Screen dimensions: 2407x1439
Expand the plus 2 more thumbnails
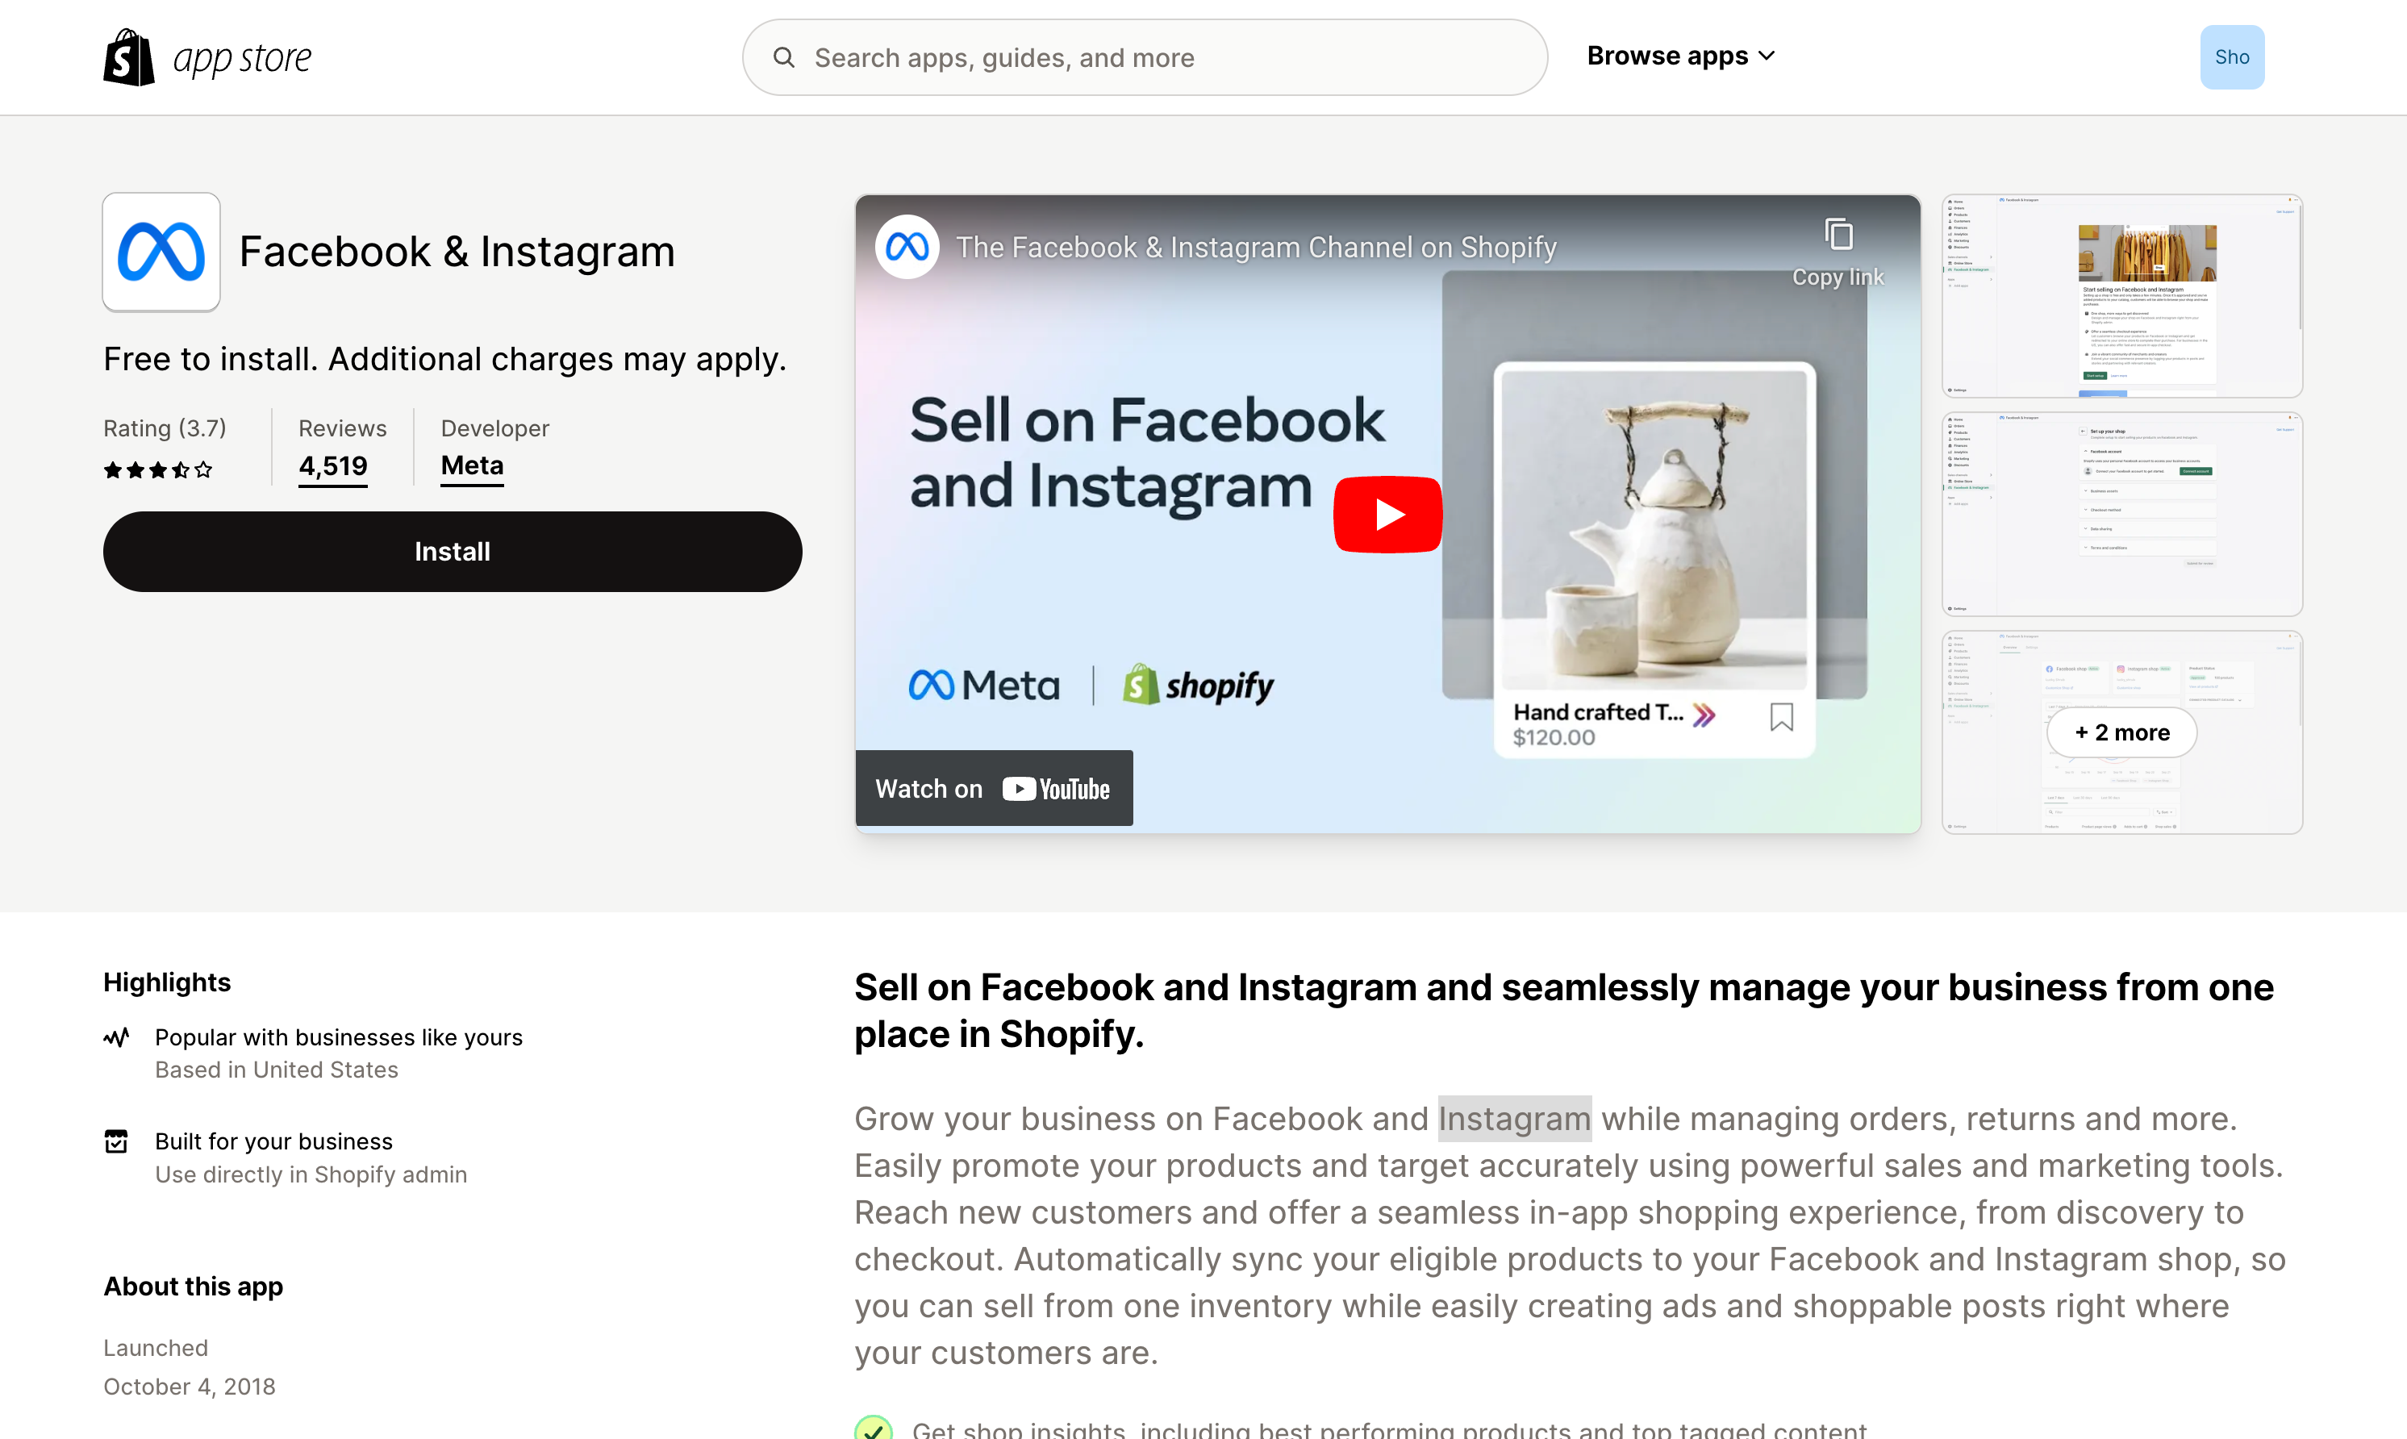click(x=2121, y=732)
